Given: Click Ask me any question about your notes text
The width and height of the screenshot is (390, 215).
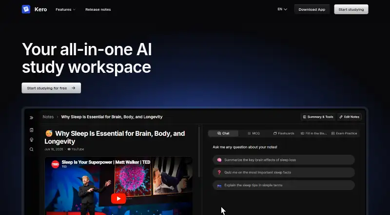Looking at the screenshot, I should pyautogui.click(x=245, y=147).
